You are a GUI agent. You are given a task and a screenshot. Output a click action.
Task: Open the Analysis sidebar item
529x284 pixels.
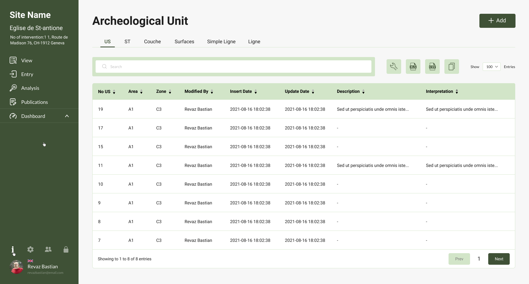pos(30,88)
